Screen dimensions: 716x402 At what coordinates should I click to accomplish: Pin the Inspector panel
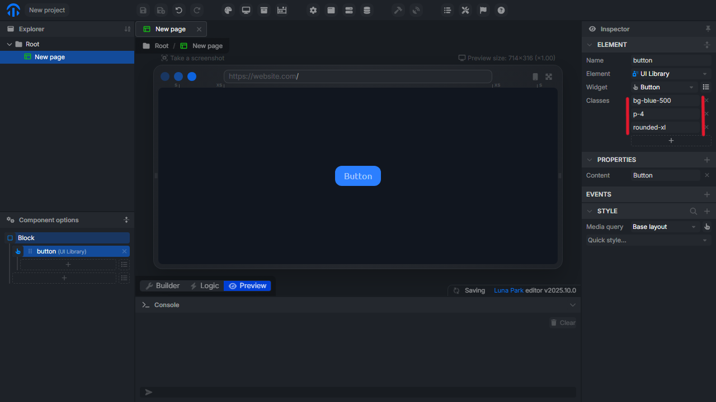(x=708, y=29)
